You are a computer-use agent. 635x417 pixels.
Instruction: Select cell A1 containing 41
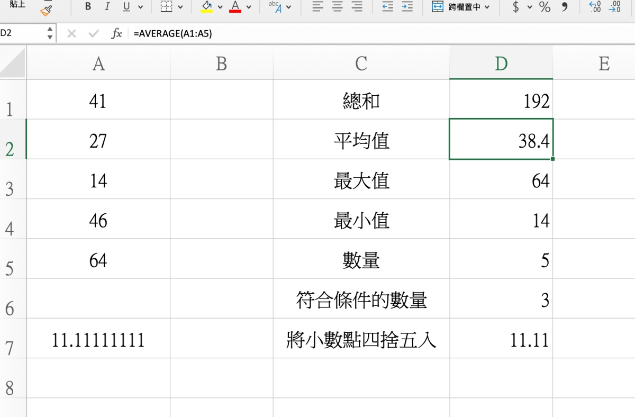click(x=98, y=99)
